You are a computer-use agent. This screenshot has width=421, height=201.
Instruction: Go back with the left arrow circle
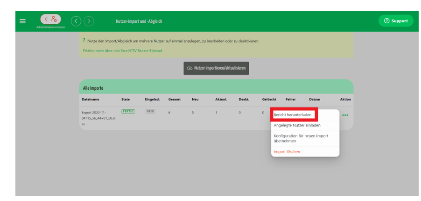[x=76, y=21]
